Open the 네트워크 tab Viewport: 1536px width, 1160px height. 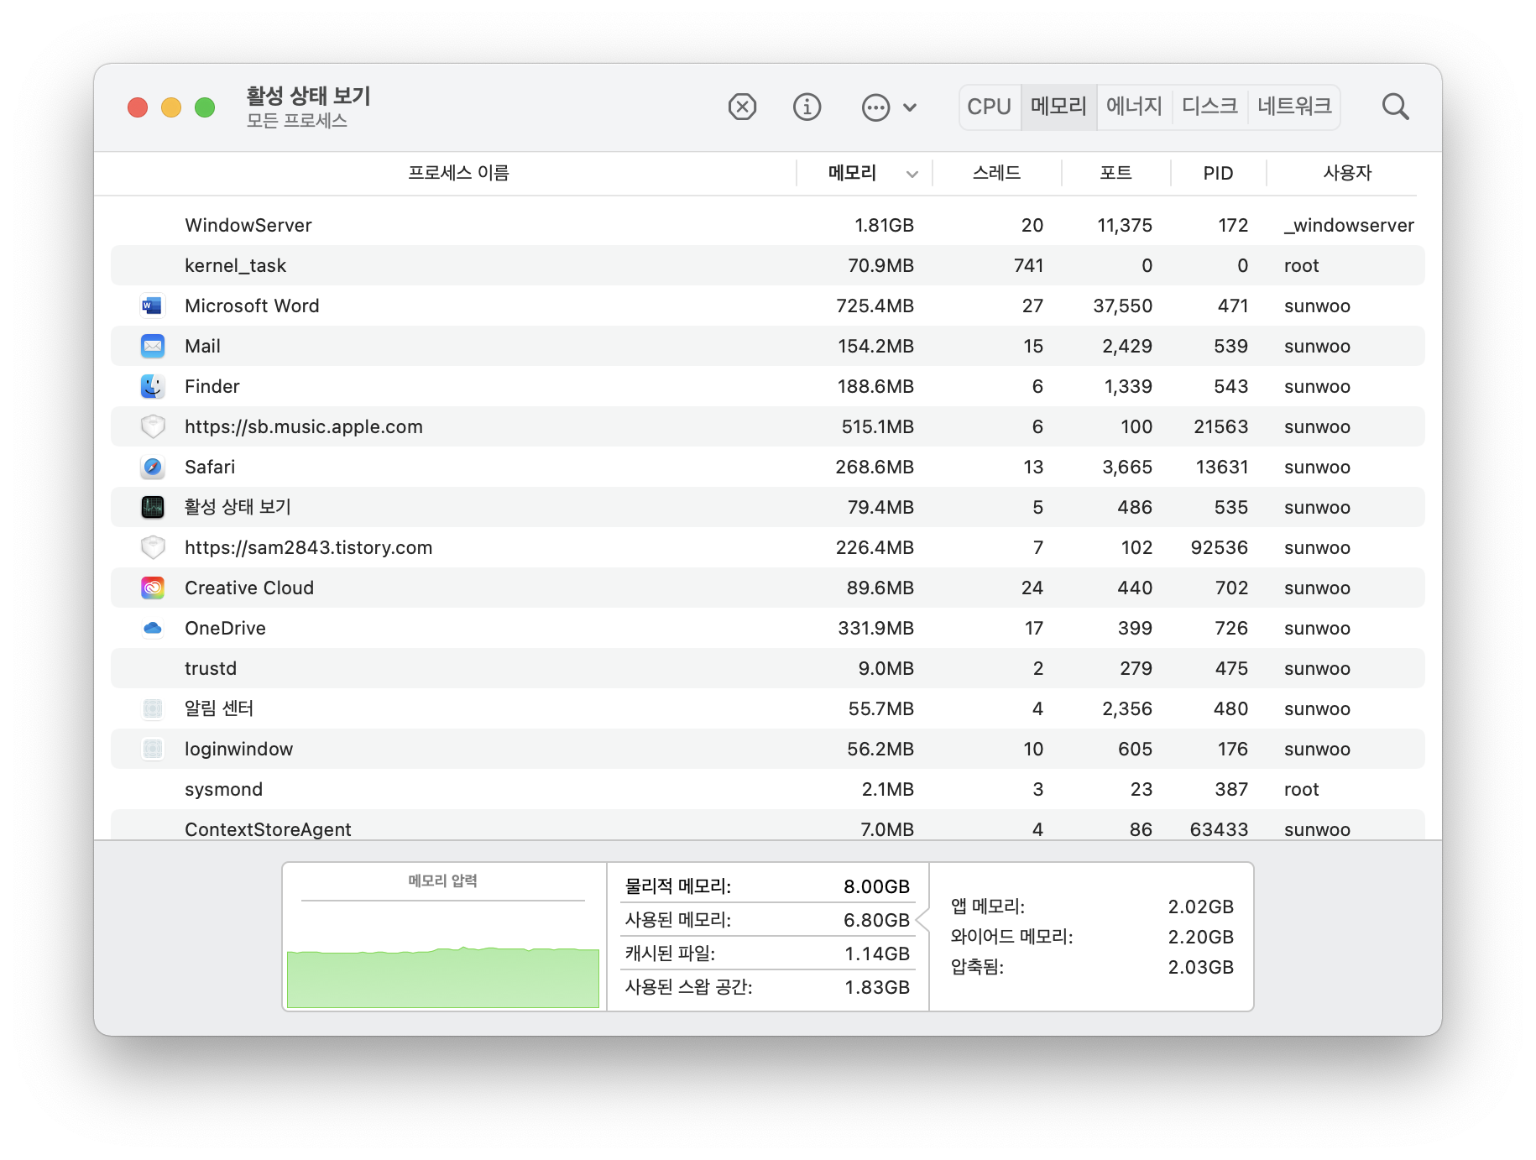coord(1294,107)
